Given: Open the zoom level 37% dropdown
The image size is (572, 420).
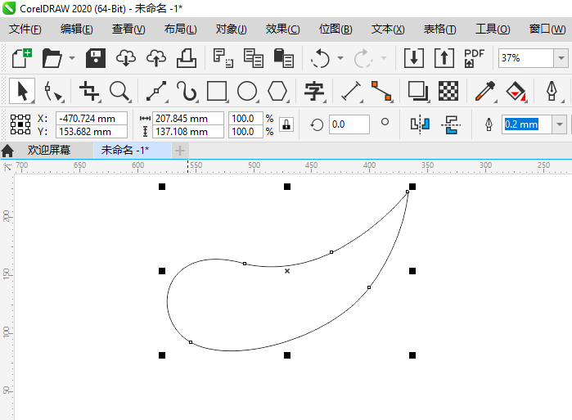Looking at the screenshot, I should pos(561,58).
